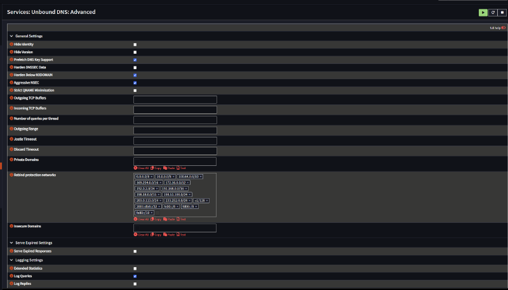Uncheck the Log Queries checkbox
The height and width of the screenshot is (290, 508).
[x=135, y=277]
